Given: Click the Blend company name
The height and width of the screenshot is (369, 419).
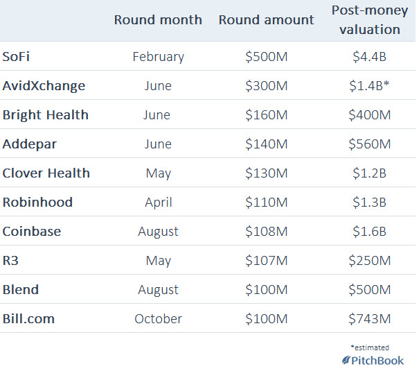Looking at the screenshot, I should pos(21,290).
